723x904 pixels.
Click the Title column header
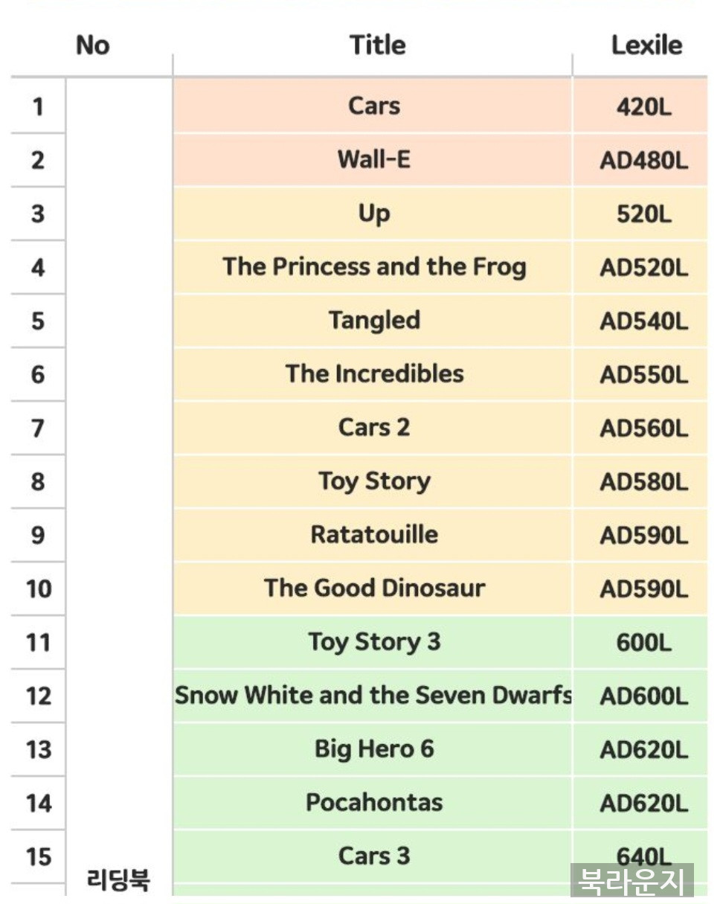coord(378,45)
